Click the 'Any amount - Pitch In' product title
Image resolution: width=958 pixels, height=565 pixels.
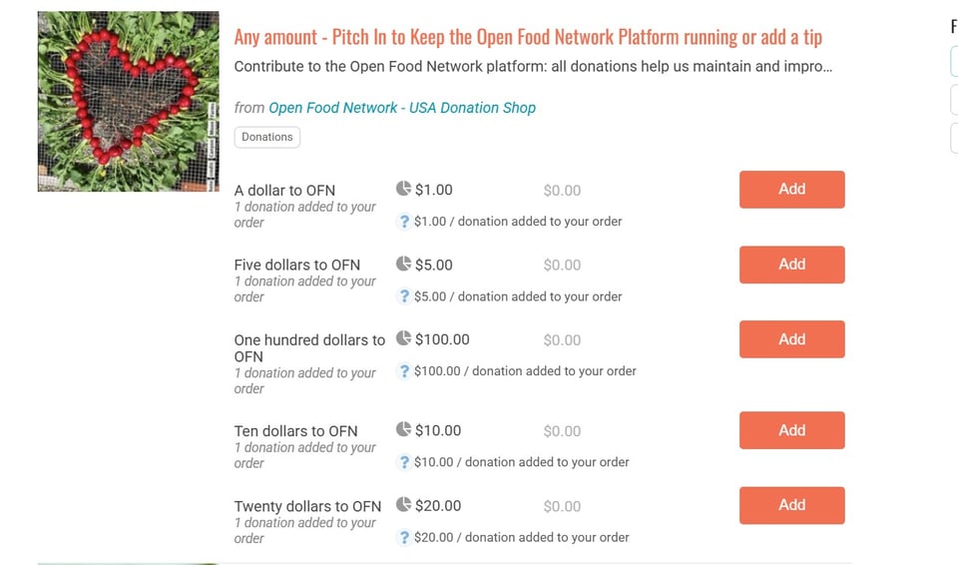pos(528,38)
